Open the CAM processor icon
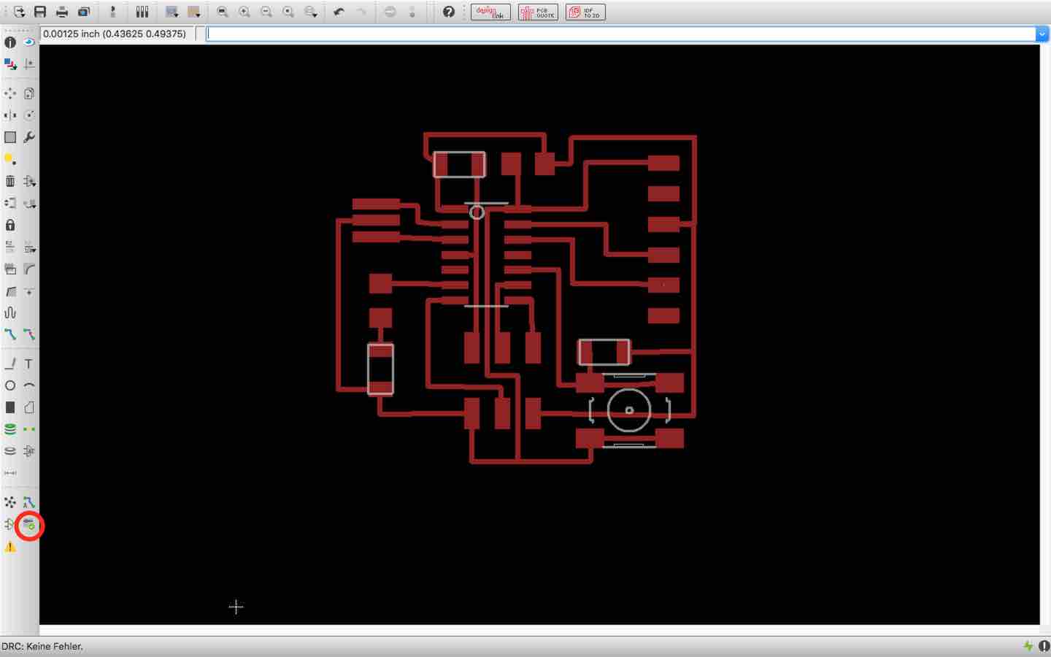This screenshot has width=1051, height=657. [x=84, y=12]
